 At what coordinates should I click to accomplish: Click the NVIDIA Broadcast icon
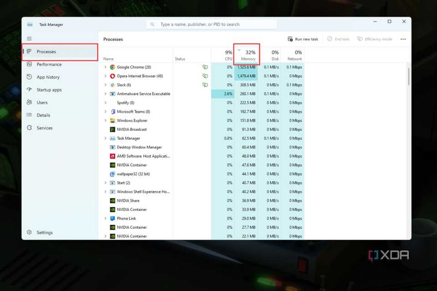click(x=112, y=130)
